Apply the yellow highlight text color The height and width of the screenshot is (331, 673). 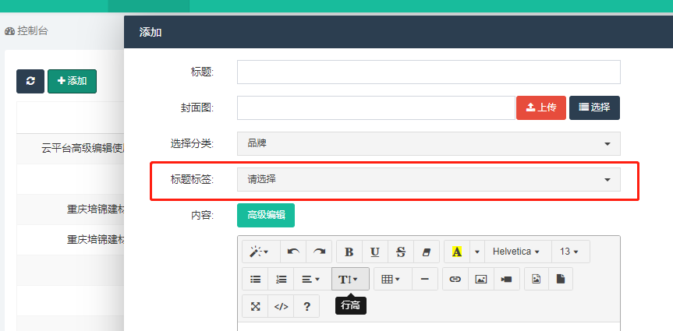456,252
